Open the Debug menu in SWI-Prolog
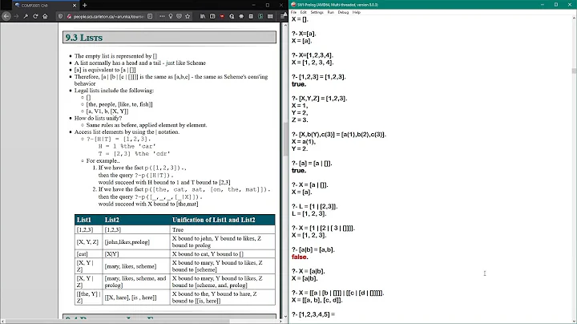Screen dimensions: 577x324 coord(343,12)
